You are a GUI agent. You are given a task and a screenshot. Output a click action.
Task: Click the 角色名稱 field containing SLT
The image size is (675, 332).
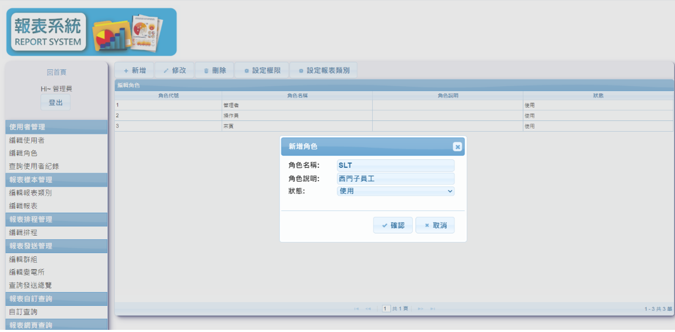point(395,166)
